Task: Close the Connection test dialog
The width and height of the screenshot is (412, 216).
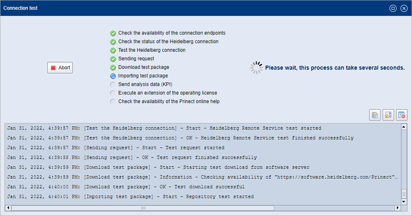Action: click(x=404, y=9)
